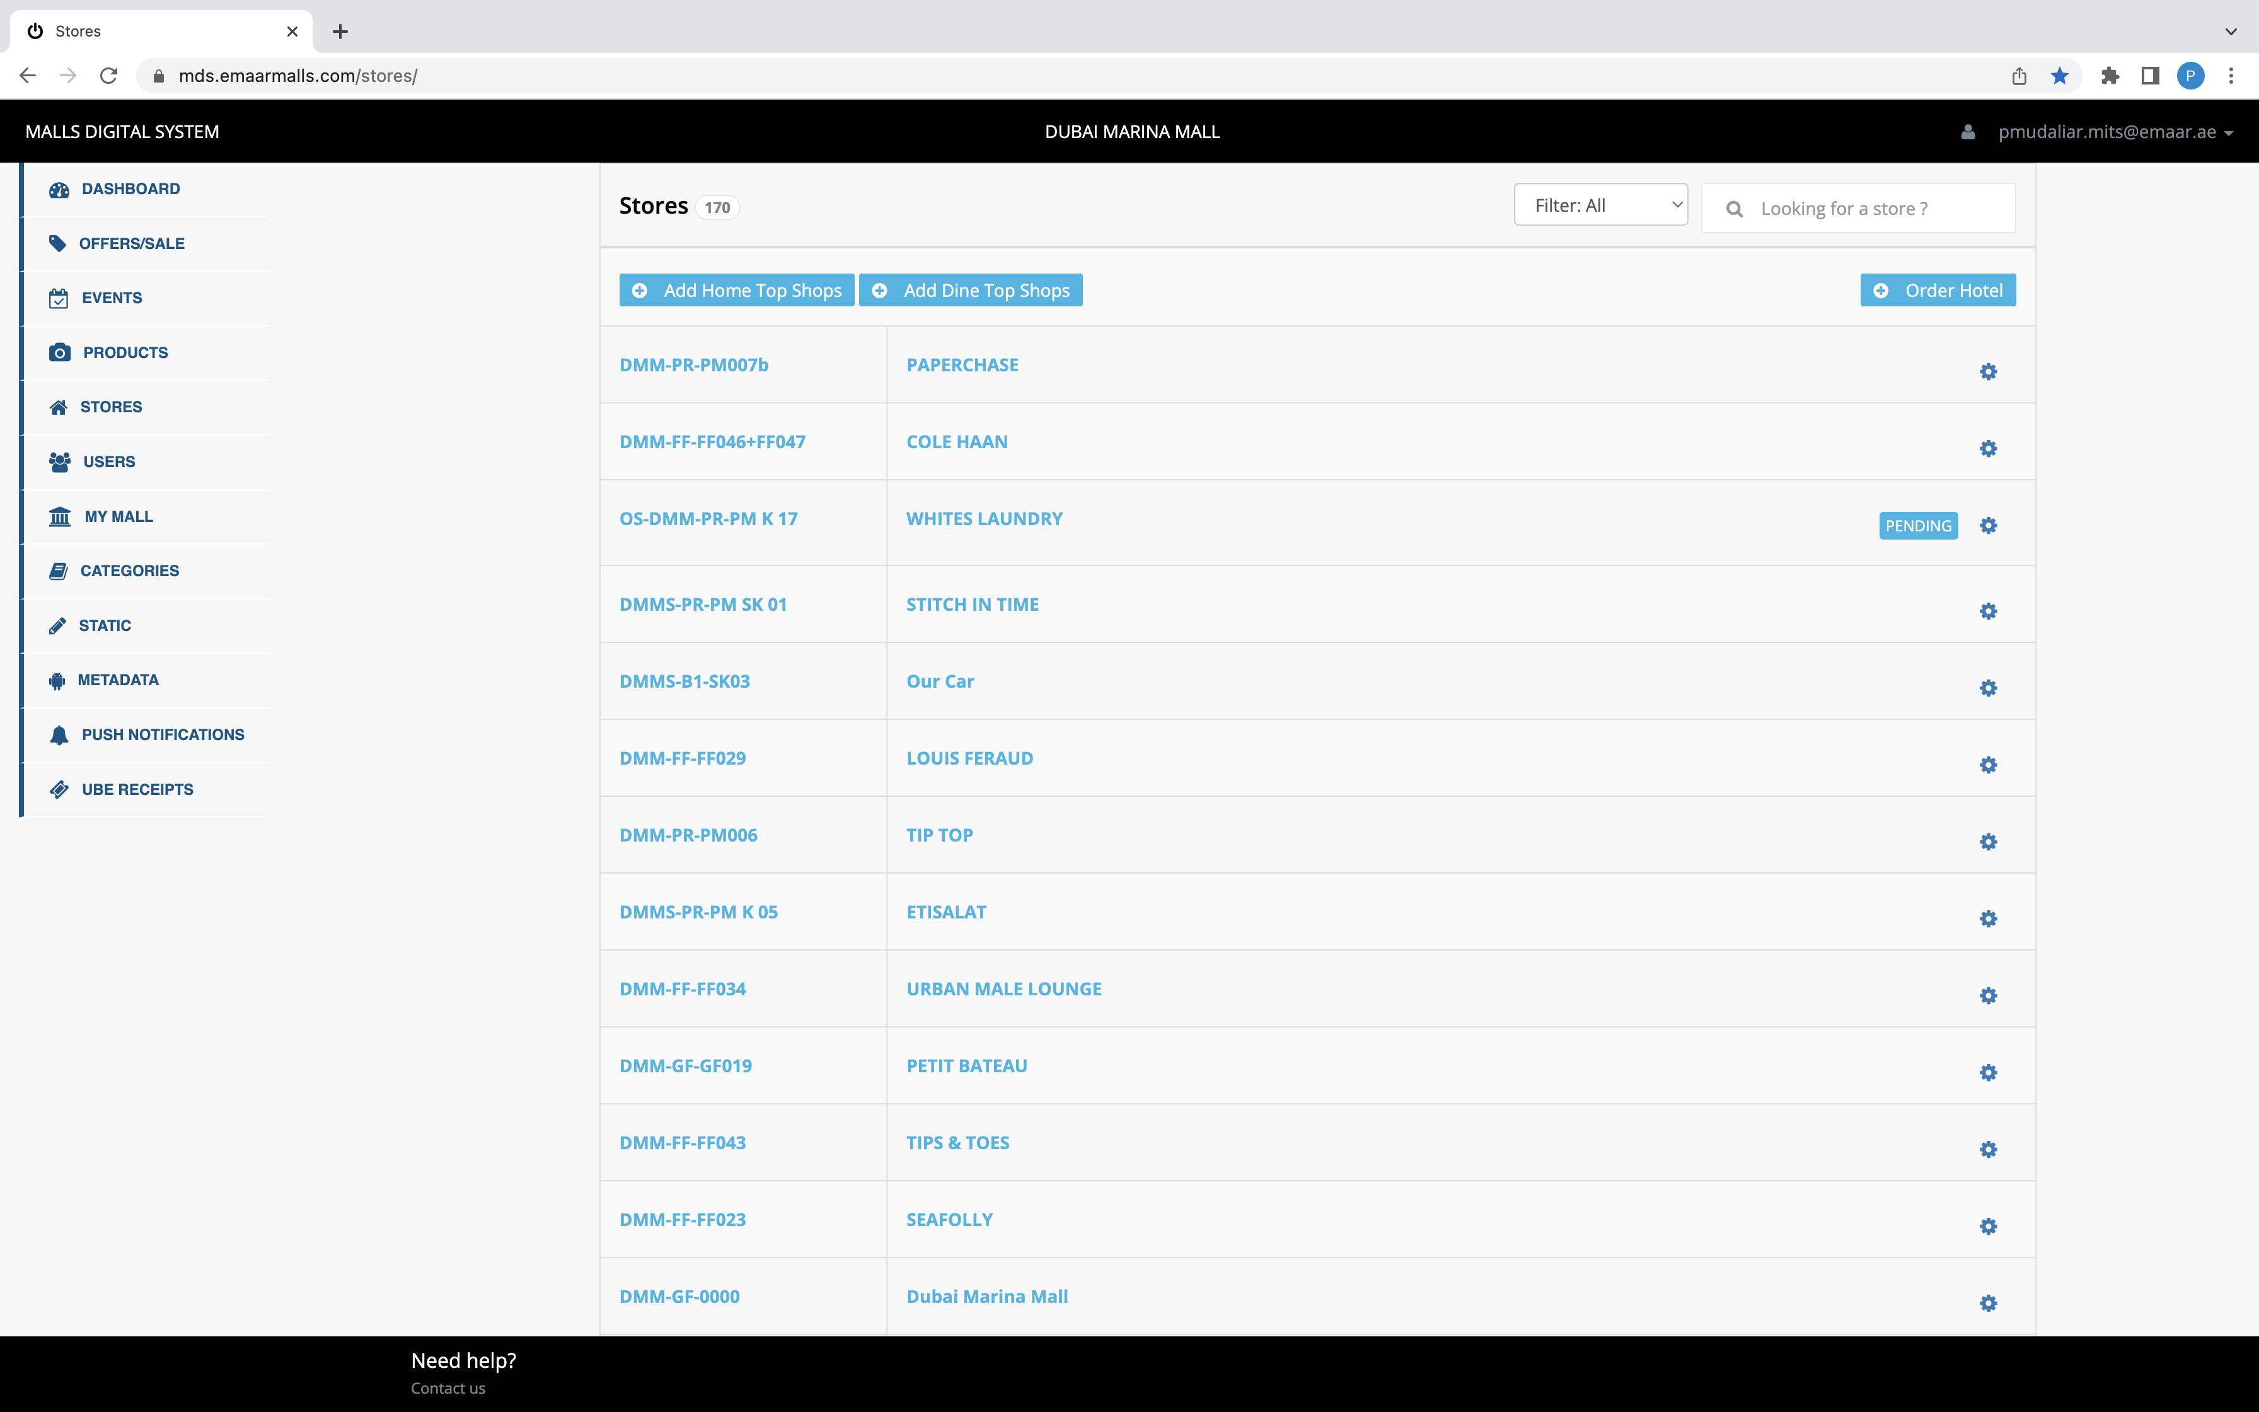Go to Offers/Sale in the sidebar
This screenshot has width=2259, height=1412.
click(132, 244)
